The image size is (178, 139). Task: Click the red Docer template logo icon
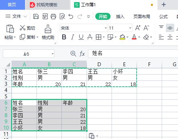[x=32, y=5]
